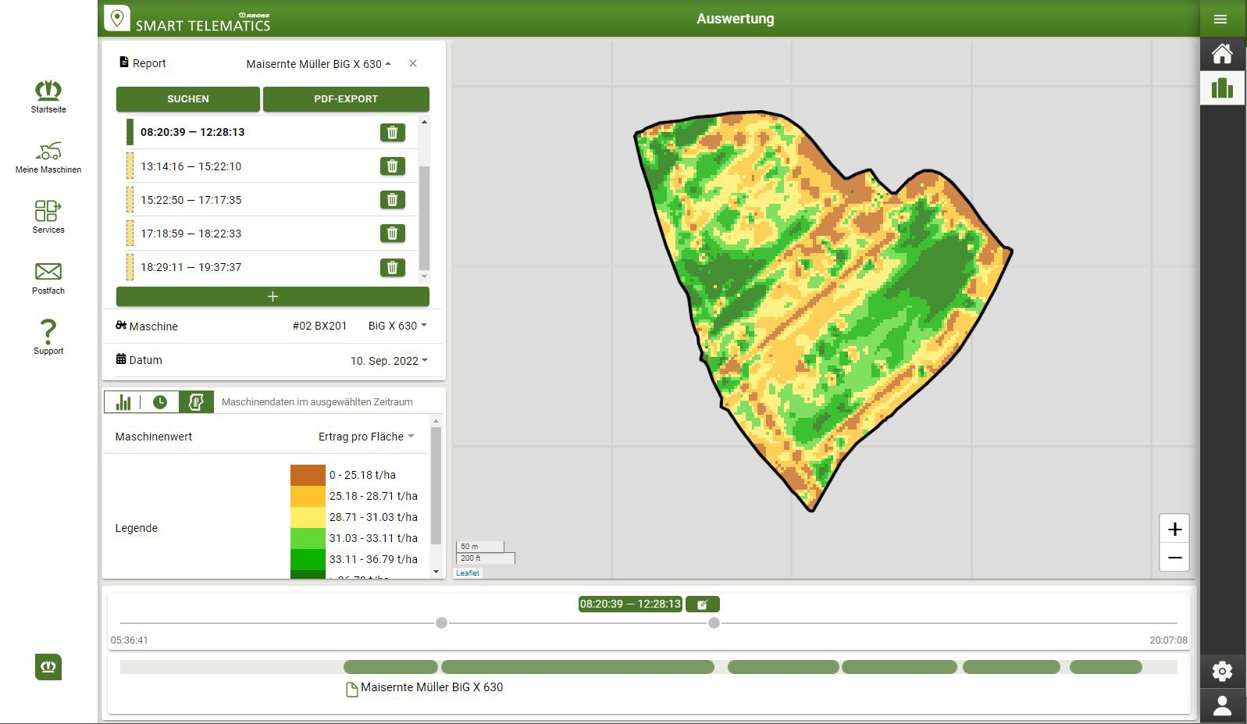
Task: Click the right timeline slider handle
Action: [714, 623]
